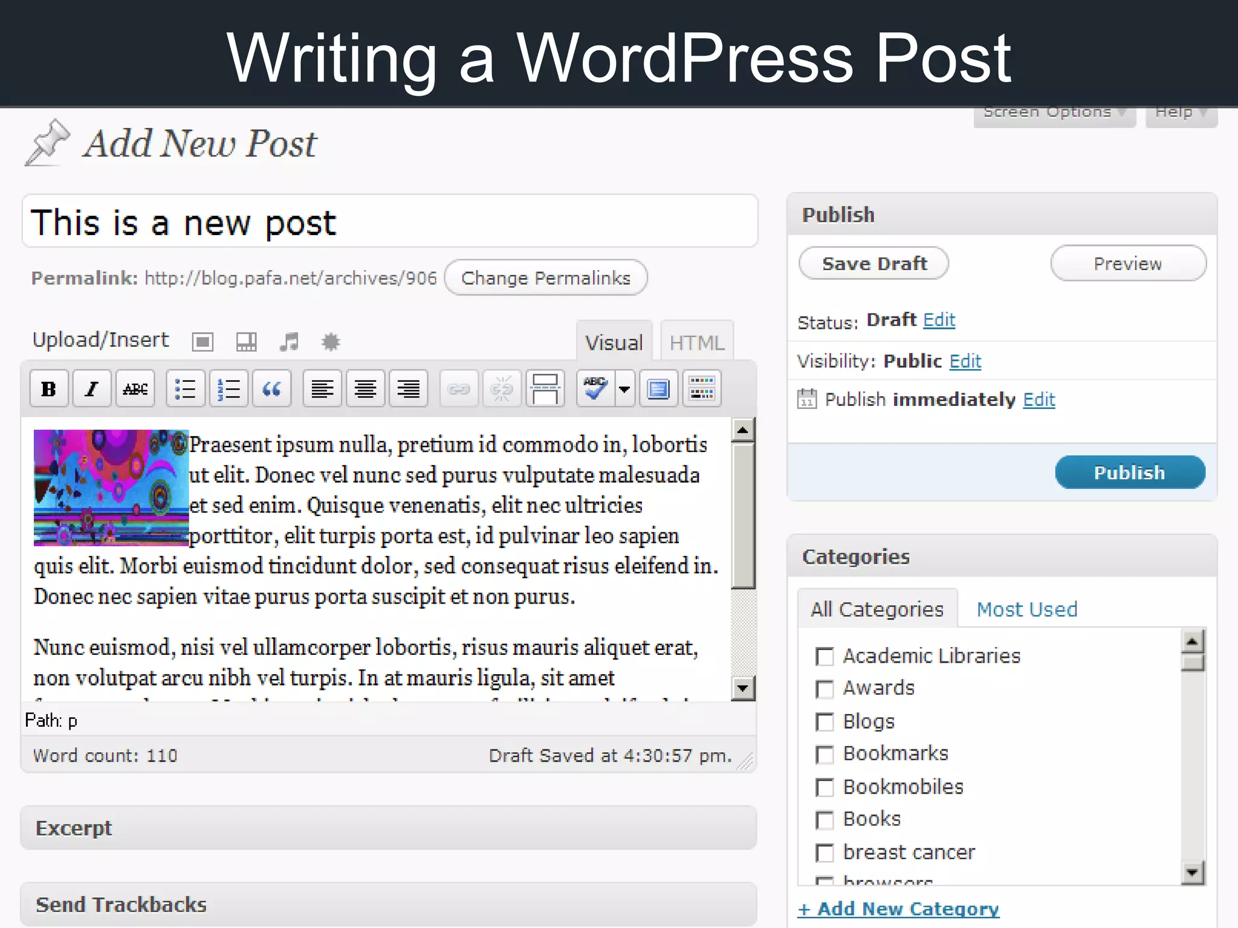The width and height of the screenshot is (1238, 928).
Task: Click Add New Category link
Action: tap(898, 909)
